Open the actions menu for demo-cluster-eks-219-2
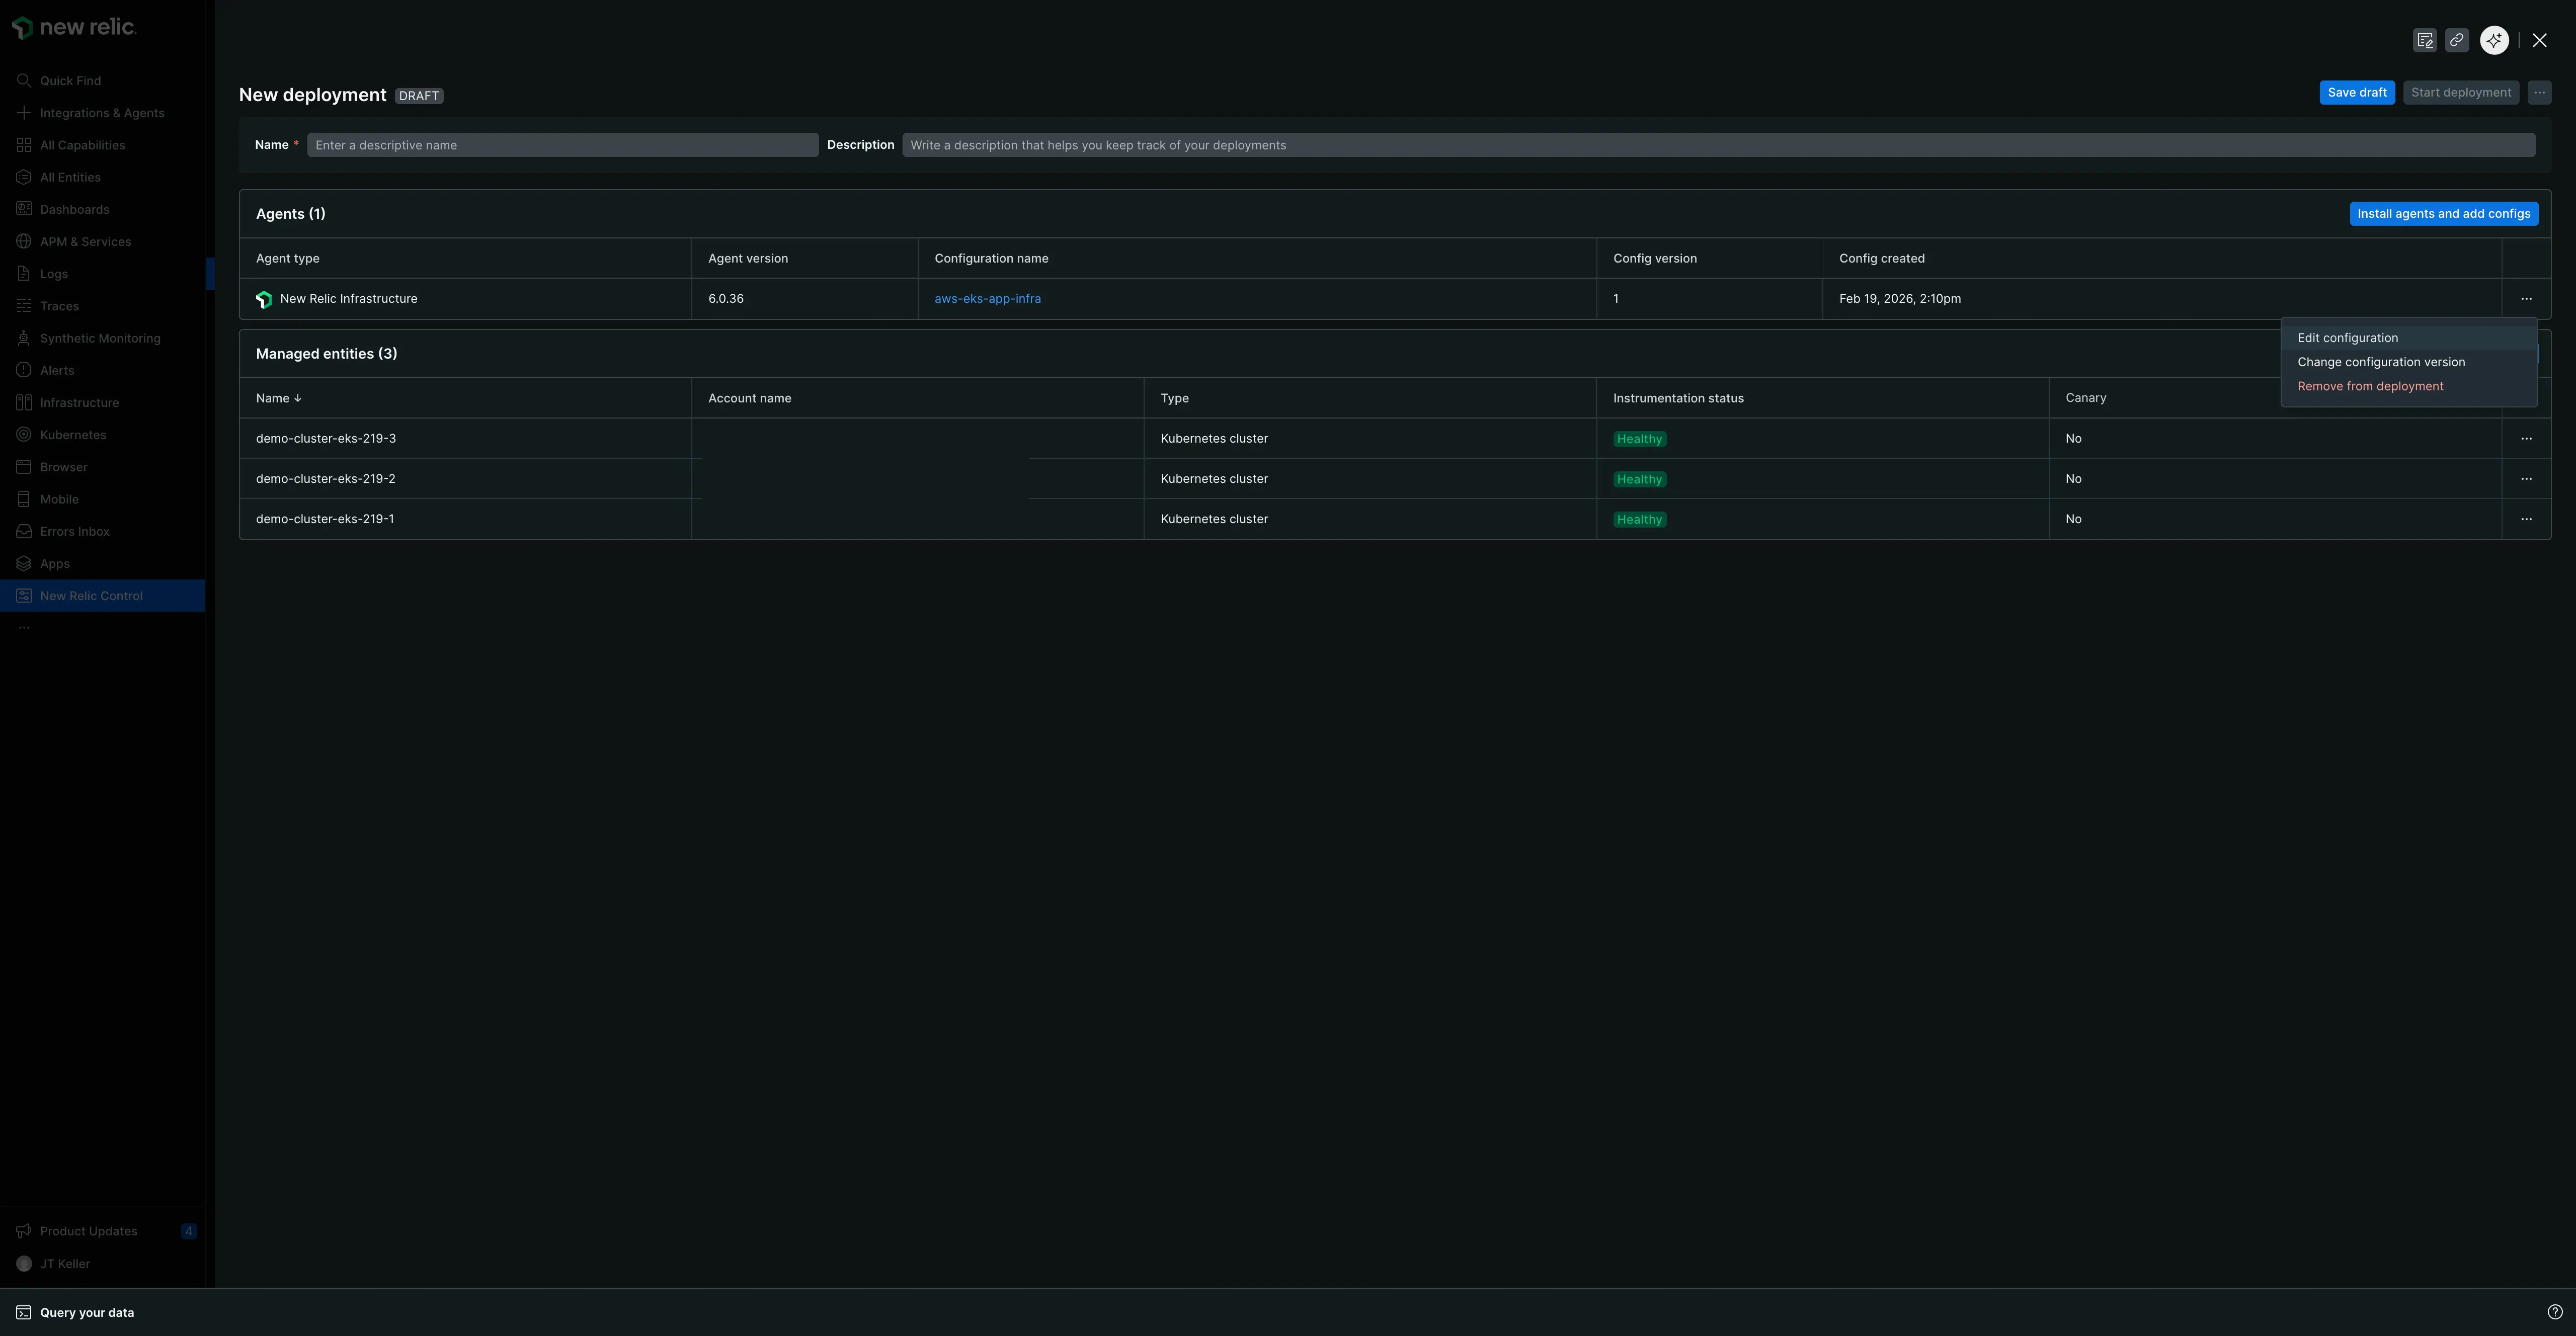 pyautogui.click(x=2527, y=478)
